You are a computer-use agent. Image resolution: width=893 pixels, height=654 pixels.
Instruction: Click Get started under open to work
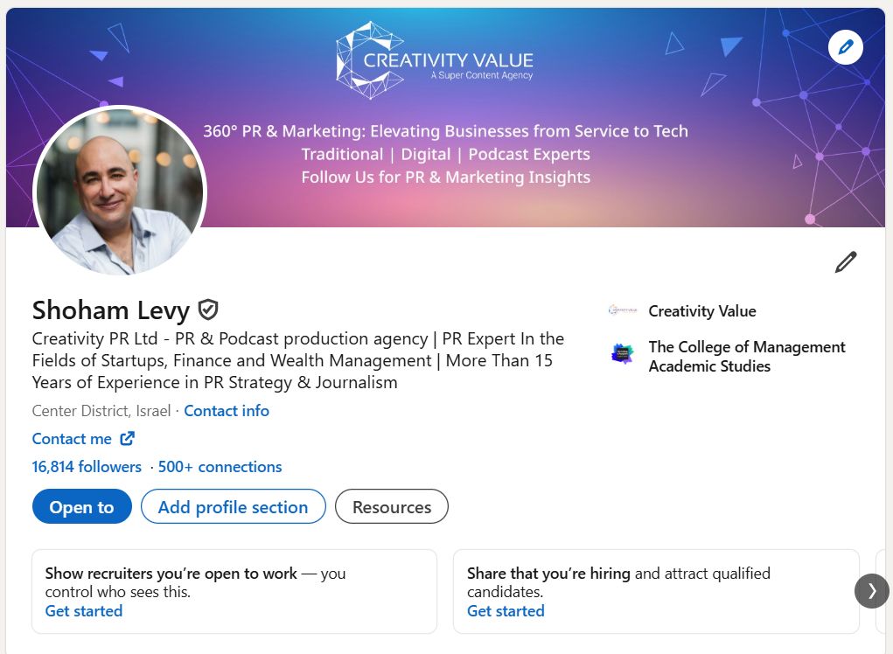pyautogui.click(x=84, y=611)
